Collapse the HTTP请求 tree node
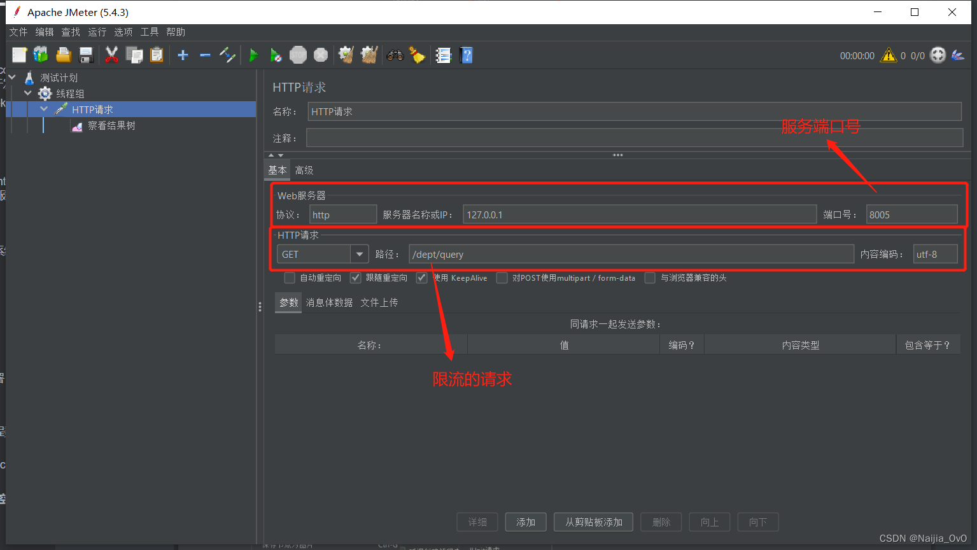 click(x=44, y=109)
